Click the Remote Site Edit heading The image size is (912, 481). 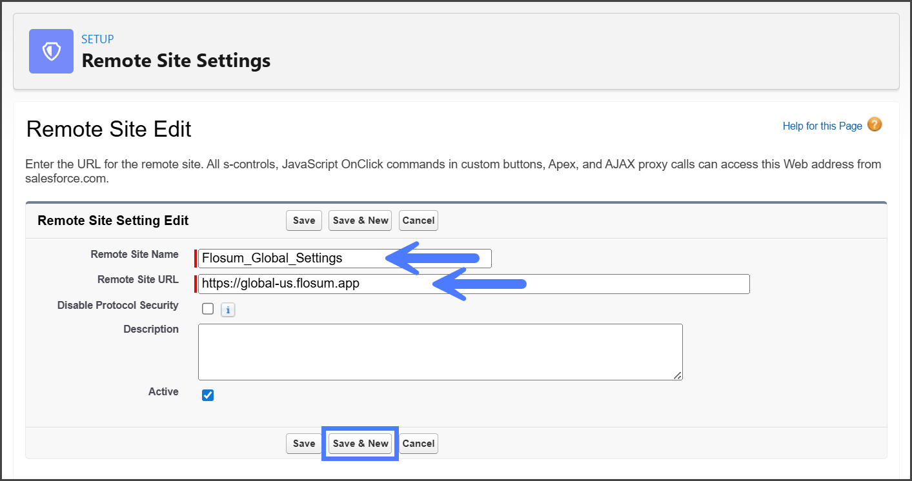(x=108, y=129)
